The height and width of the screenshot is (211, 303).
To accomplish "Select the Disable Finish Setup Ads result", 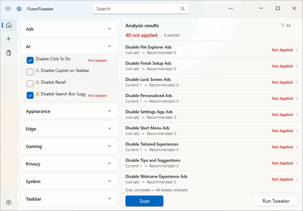I will click(x=212, y=66).
